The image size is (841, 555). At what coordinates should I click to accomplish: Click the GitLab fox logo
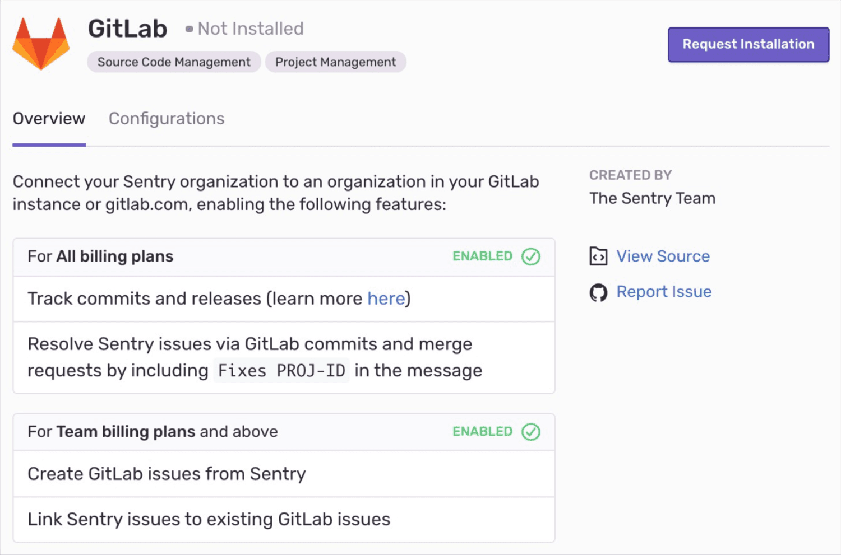point(40,44)
